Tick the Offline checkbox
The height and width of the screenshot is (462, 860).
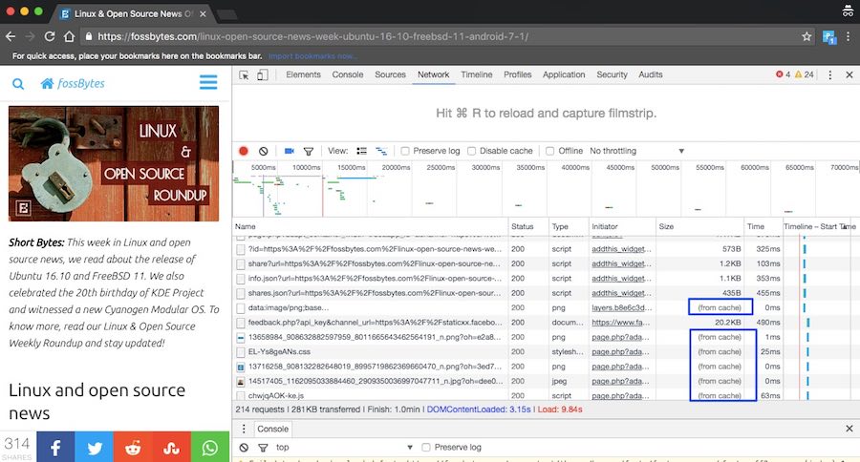(x=550, y=151)
